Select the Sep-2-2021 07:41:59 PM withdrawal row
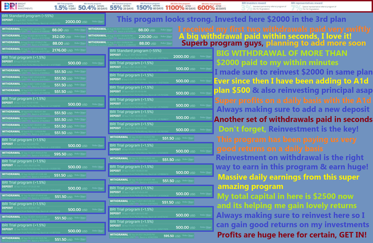The height and width of the screenshot is (243, 373). [44, 78]
